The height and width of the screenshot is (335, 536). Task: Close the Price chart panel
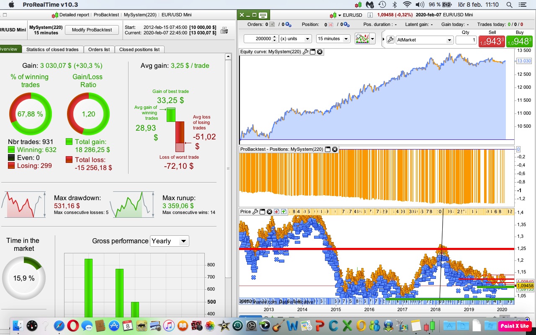pyautogui.click(x=270, y=212)
